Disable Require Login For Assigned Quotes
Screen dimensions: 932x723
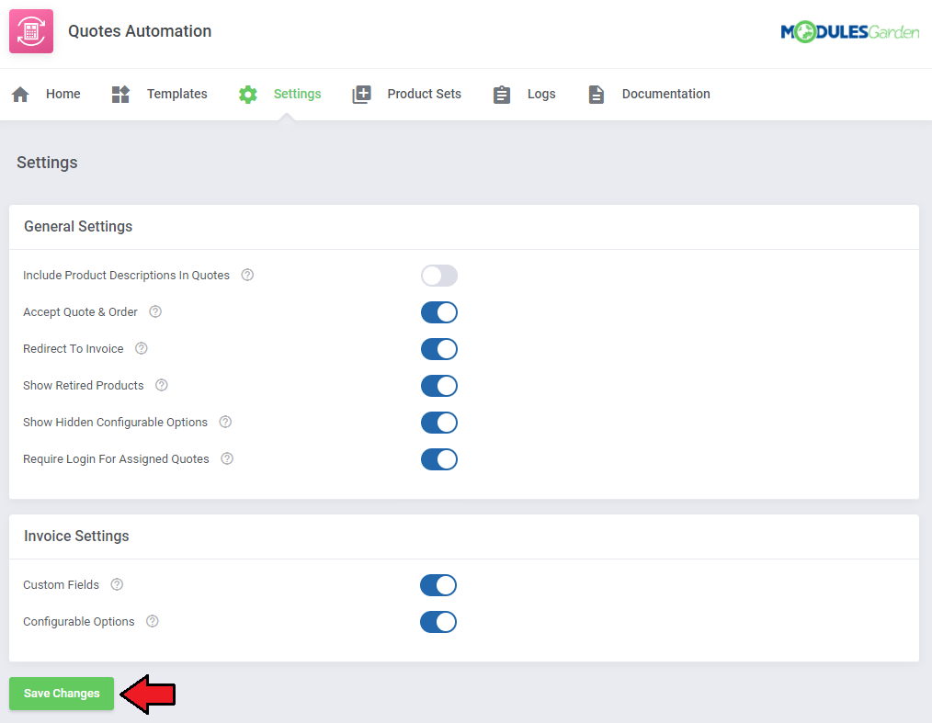pyautogui.click(x=439, y=460)
